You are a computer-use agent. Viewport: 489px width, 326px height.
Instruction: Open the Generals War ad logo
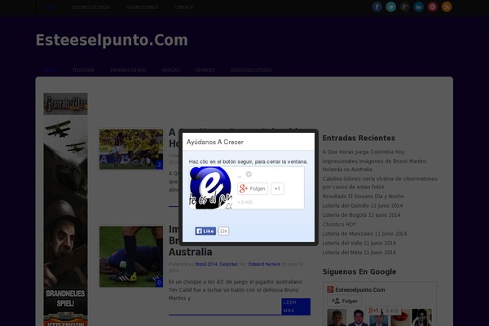[x=65, y=104]
